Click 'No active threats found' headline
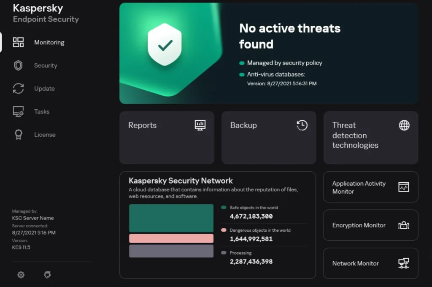Viewport: 432px width, 287px height. [290, 36]
